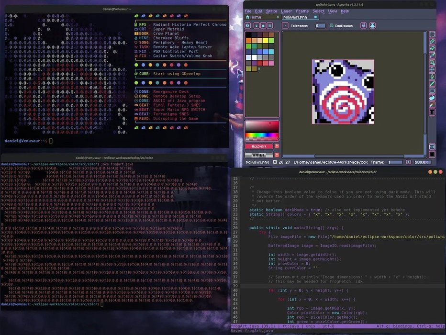Select the Line tool in Aseprite
446x335 pixels.
click(x=432, y=84)
